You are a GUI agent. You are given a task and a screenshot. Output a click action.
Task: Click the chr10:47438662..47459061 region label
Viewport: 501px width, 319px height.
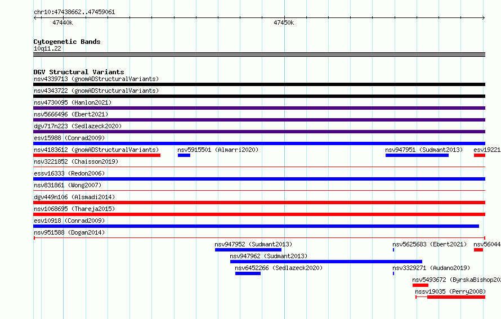(x=74, y=12)
